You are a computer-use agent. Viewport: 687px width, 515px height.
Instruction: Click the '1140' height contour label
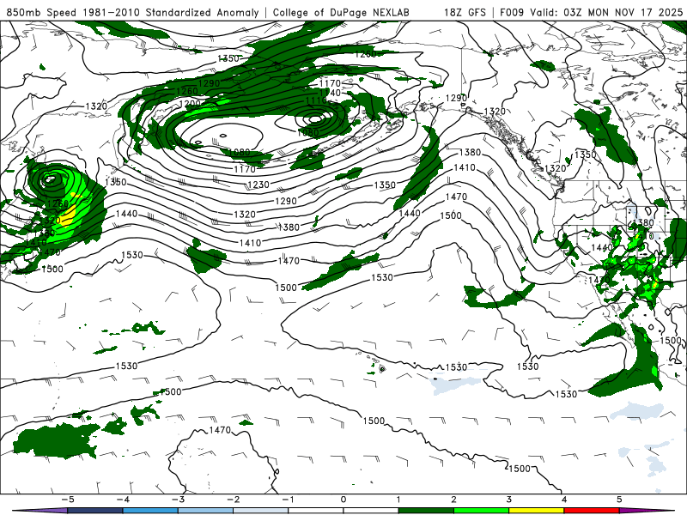click(331, 93)
